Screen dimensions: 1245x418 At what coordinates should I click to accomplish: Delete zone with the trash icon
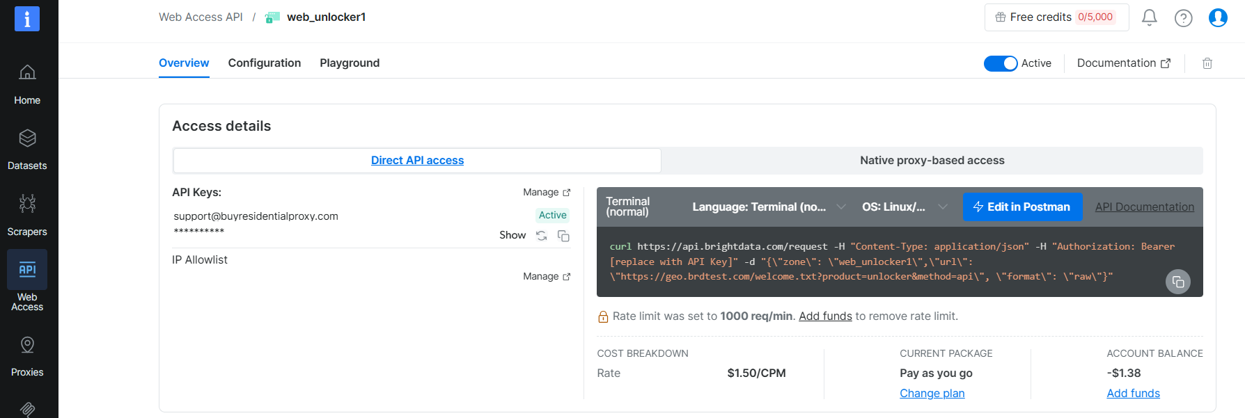pyautogui.click(x=1207, y=63)
